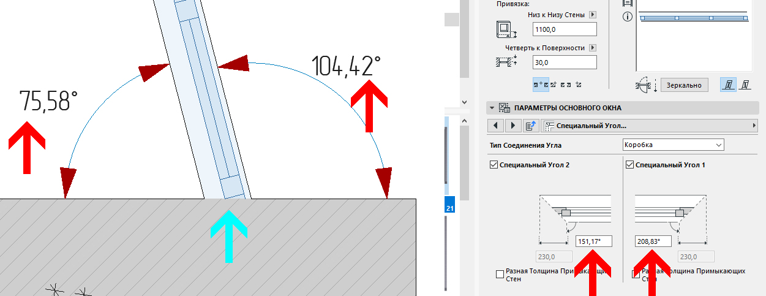
Task: Click the ПАРАМЕТРЫ ОСНОВНОГО ОКНА panel icon
Action: pos(505,108)
